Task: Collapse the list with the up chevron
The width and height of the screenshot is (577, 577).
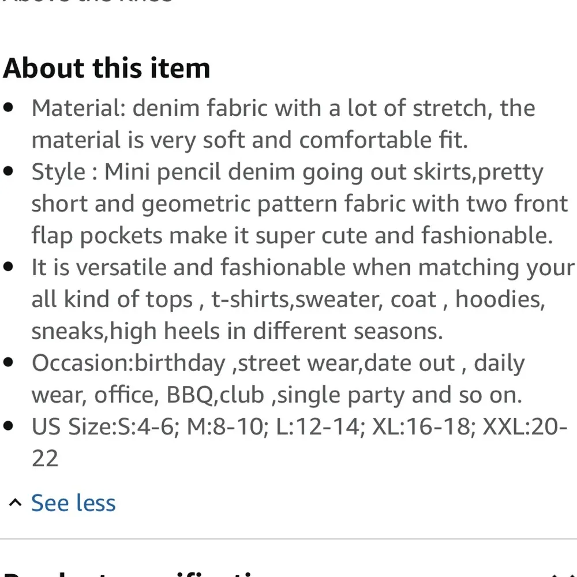Action: 16,503
